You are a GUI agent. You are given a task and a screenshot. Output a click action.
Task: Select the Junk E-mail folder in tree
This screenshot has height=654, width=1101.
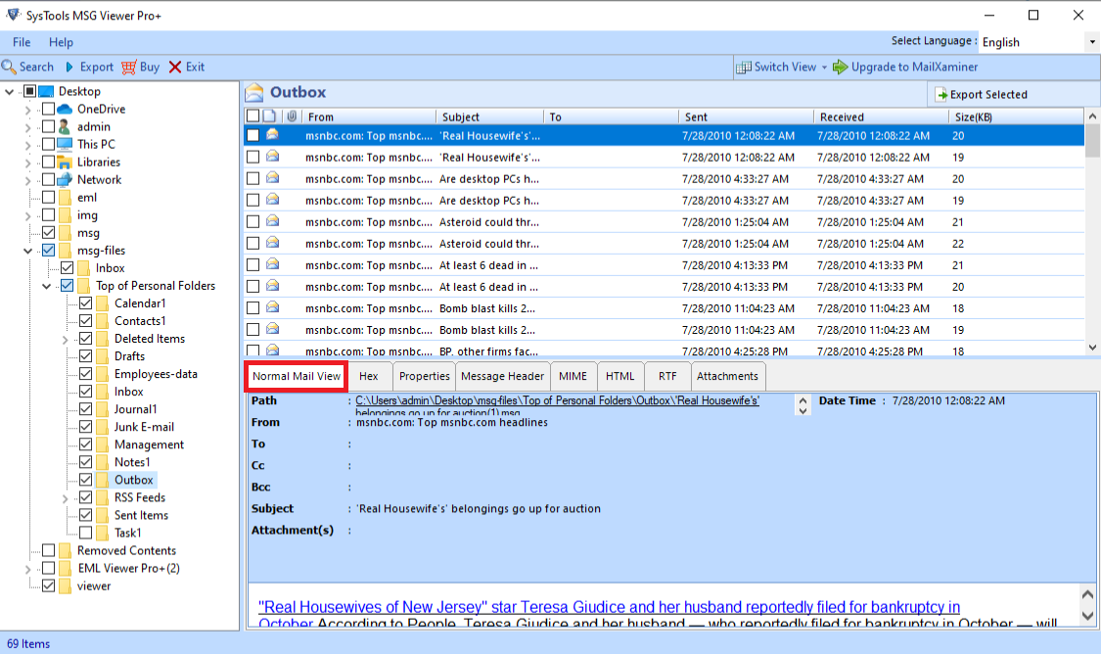tap(144, 427)
